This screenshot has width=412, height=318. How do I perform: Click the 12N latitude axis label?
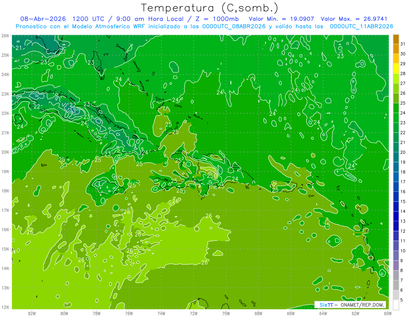[x=5, y=307]
